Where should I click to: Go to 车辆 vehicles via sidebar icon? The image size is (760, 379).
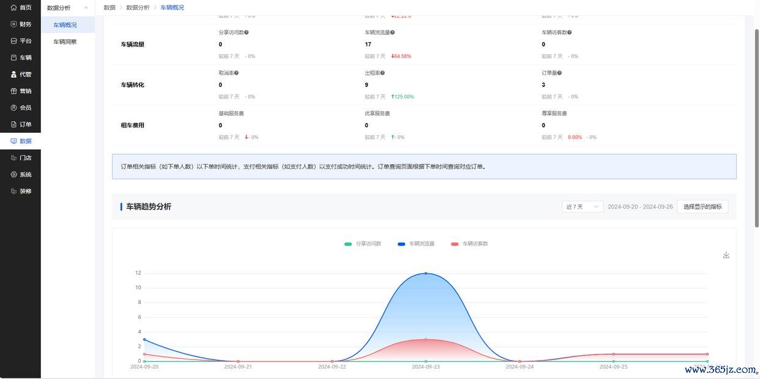coord(13,58)
